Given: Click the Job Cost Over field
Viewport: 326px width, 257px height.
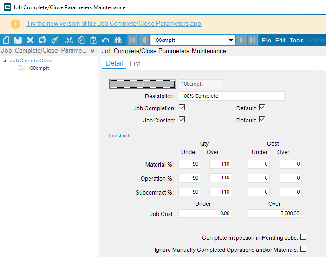Looking at the screenshot, I should (275, 214).
